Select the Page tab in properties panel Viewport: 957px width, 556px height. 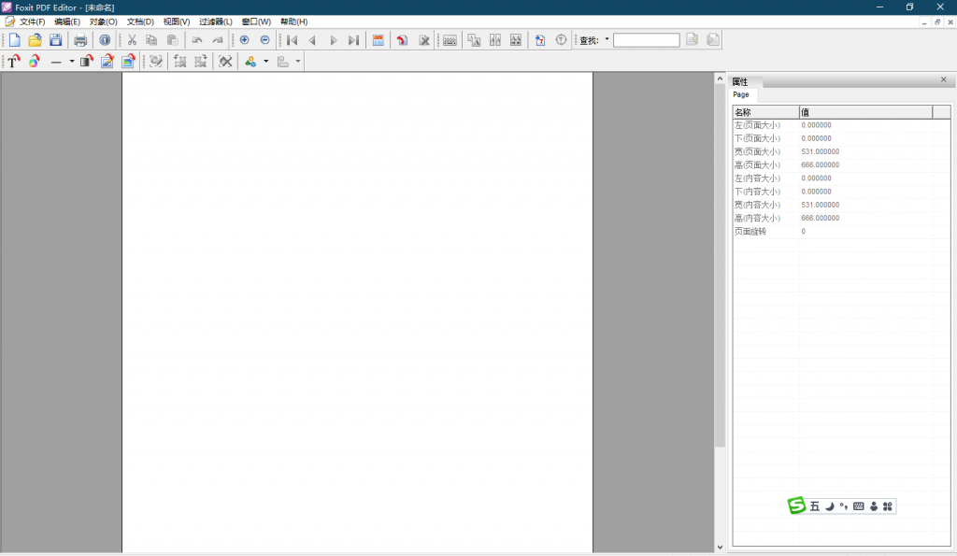pos(741,94)
